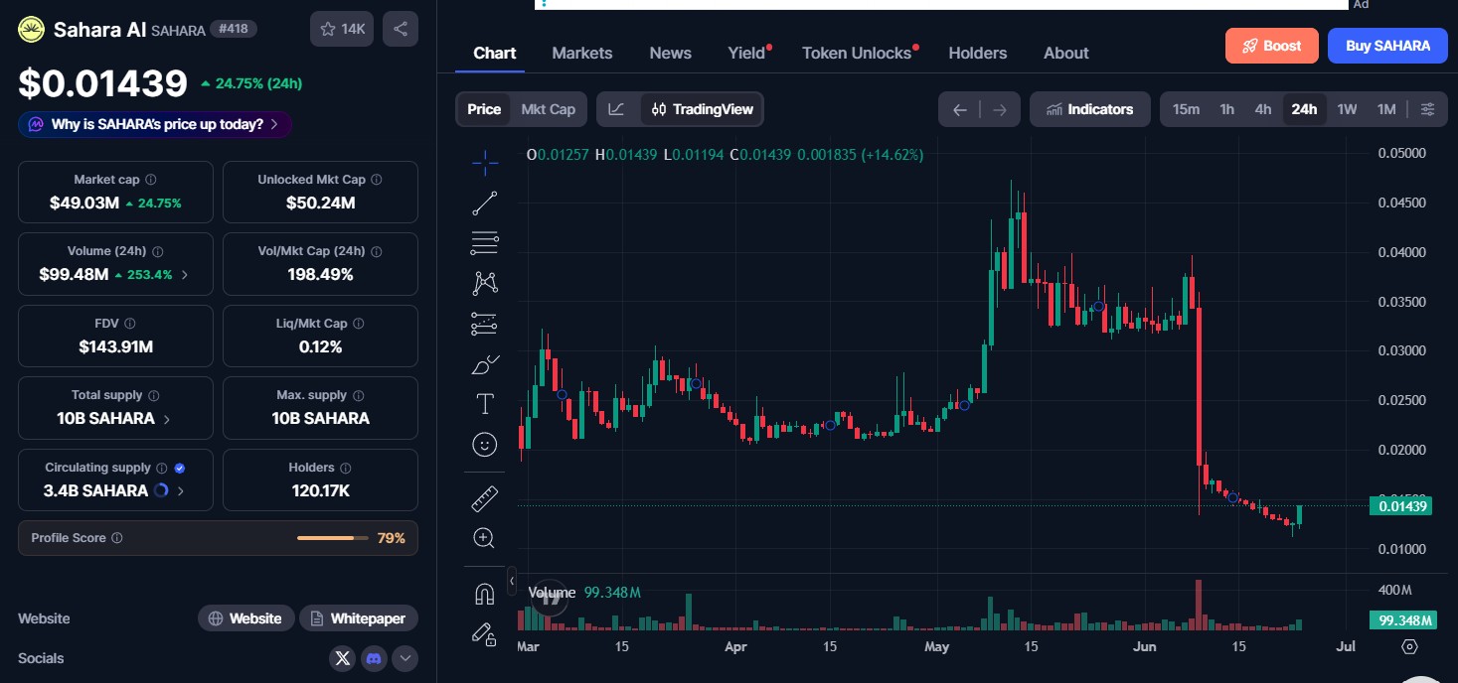Open the Token Unlocks tab
The width and height of the screenshot is (1458, 683).
[858, 54]
